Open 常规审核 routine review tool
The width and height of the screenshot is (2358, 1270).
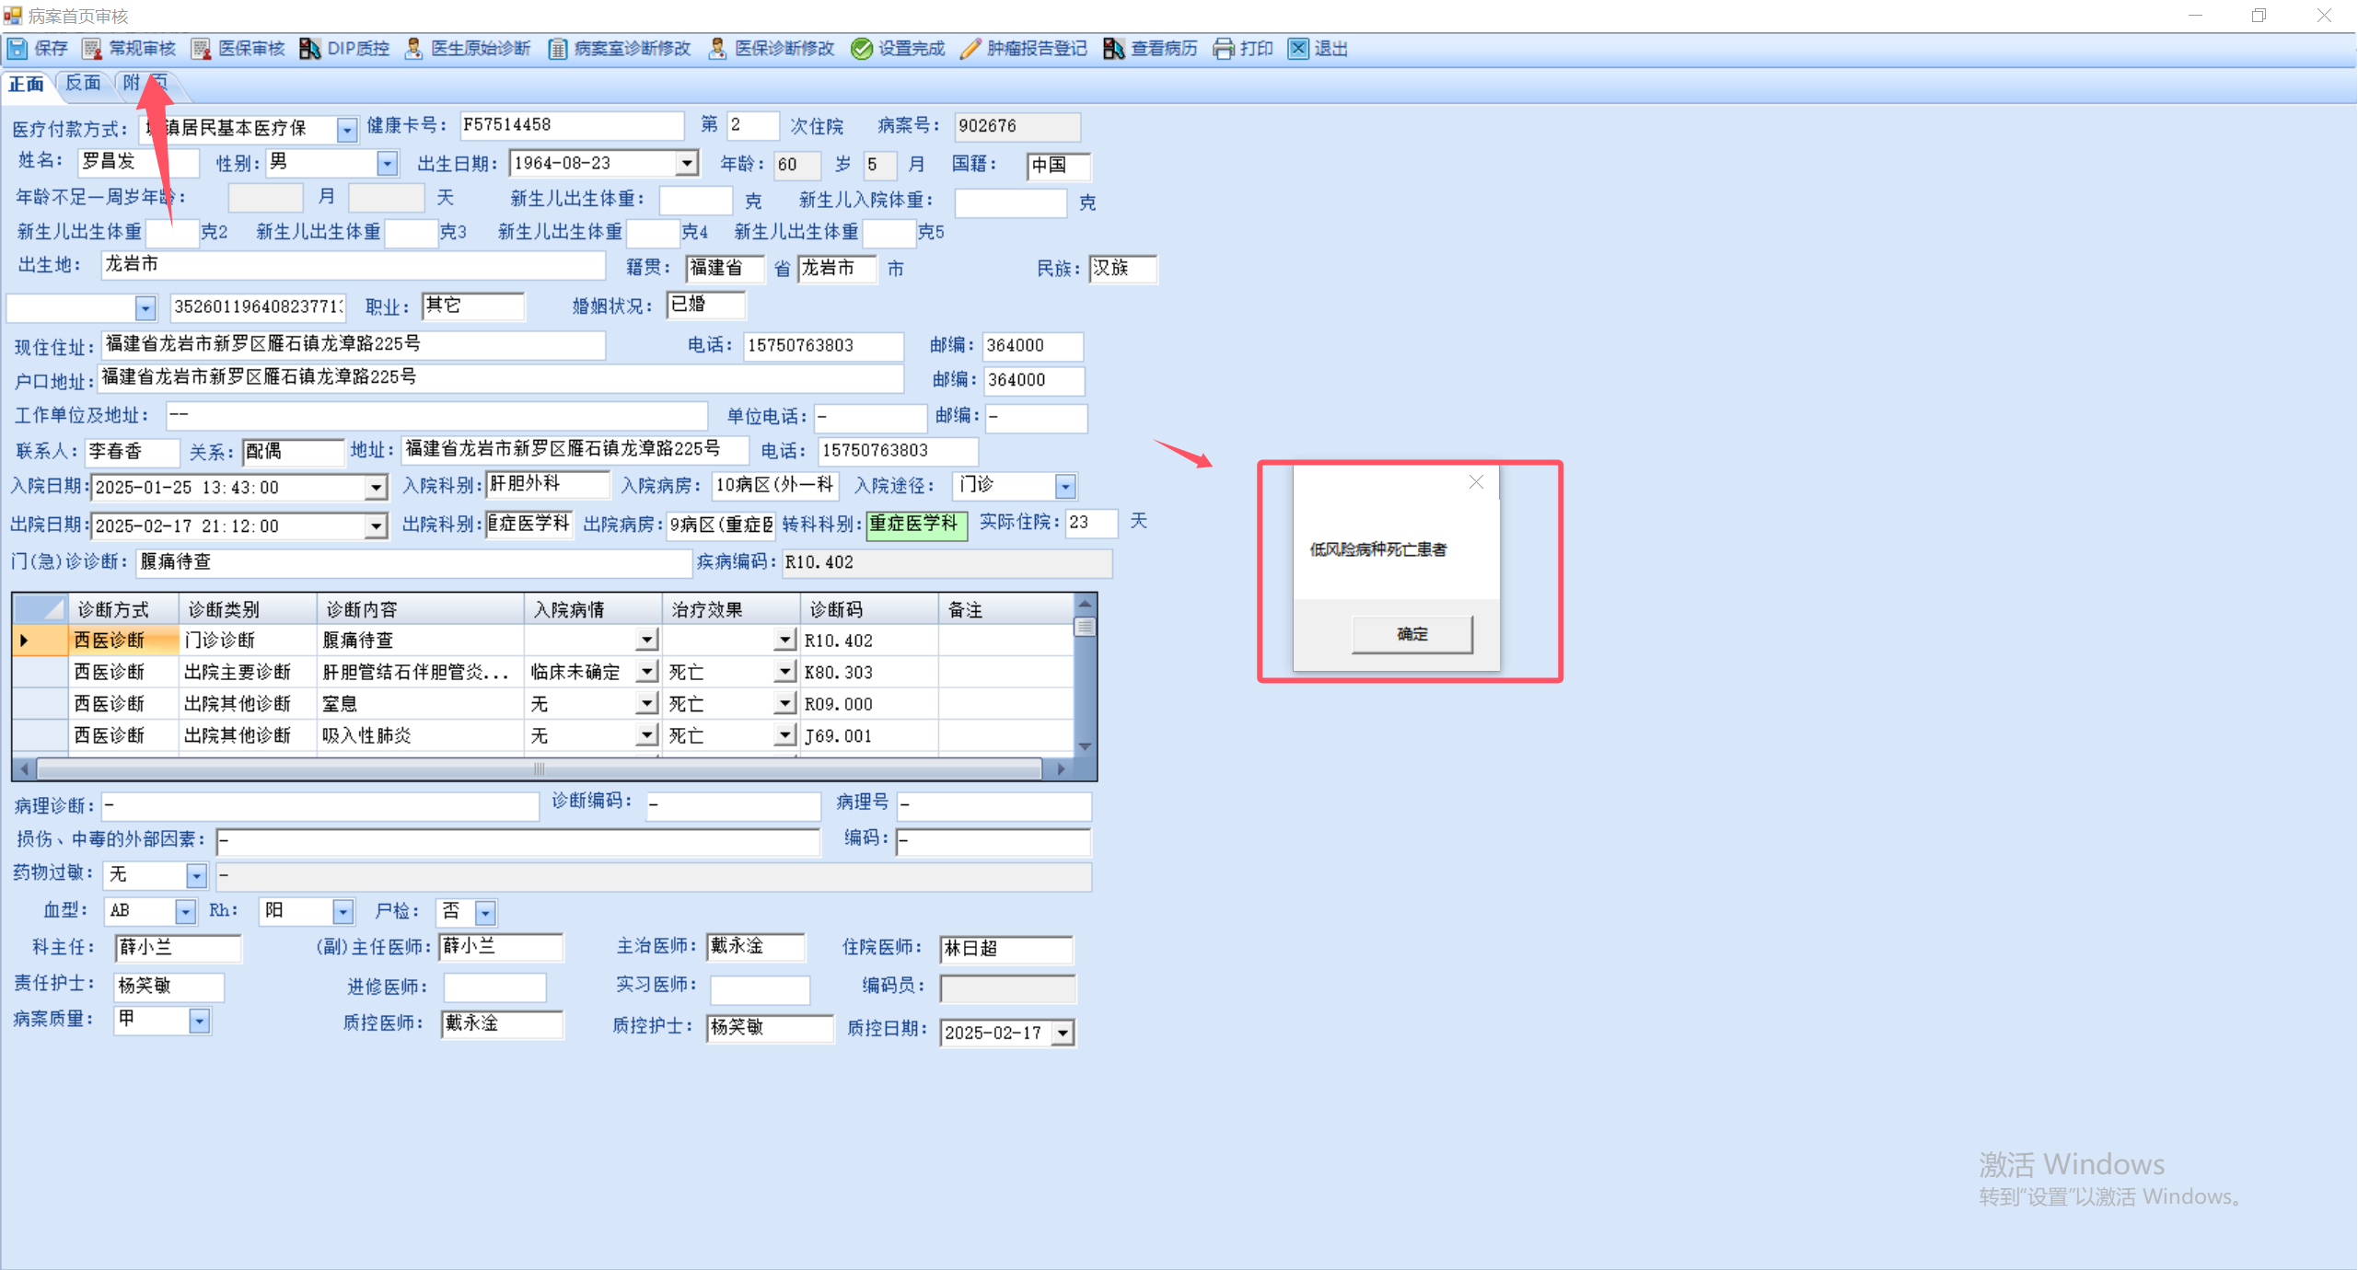92,49
